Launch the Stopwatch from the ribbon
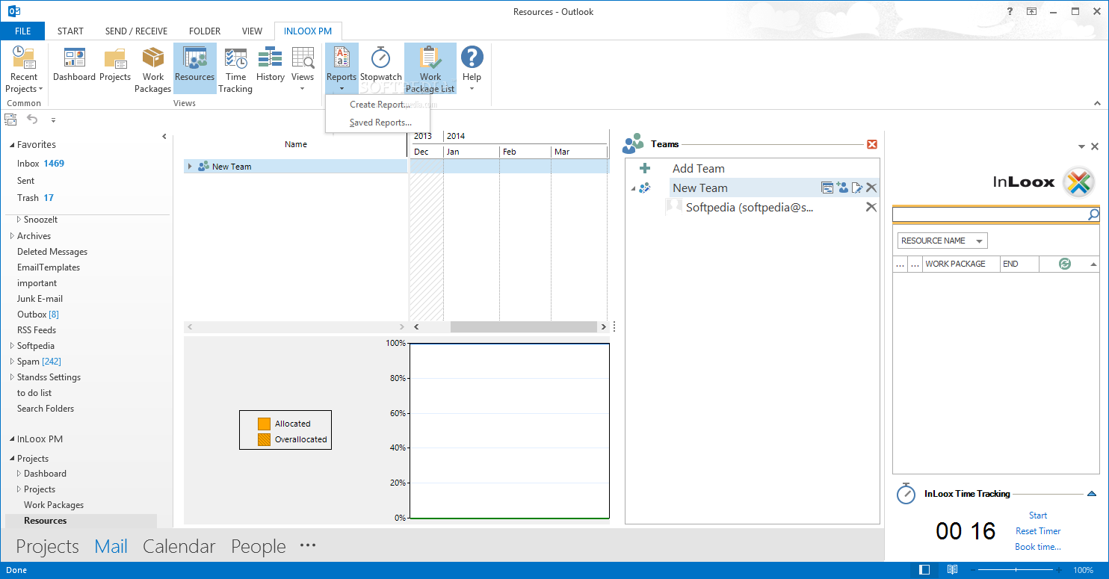Viewport: 1109px width, 579px height. point(381,64)
